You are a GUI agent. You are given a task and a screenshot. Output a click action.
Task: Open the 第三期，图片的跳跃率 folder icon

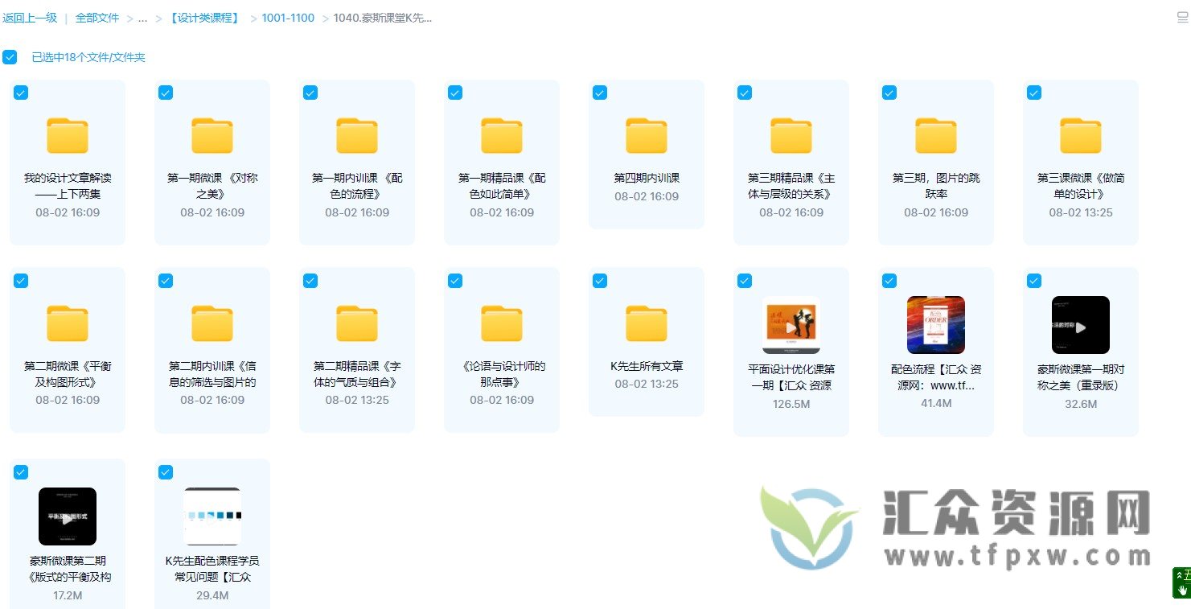(x=936, y=135)
